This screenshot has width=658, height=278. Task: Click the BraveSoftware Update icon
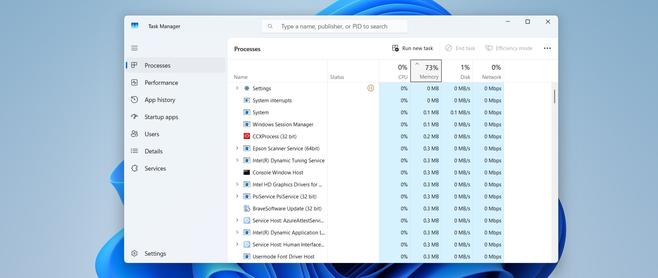[x=247, y=208]
